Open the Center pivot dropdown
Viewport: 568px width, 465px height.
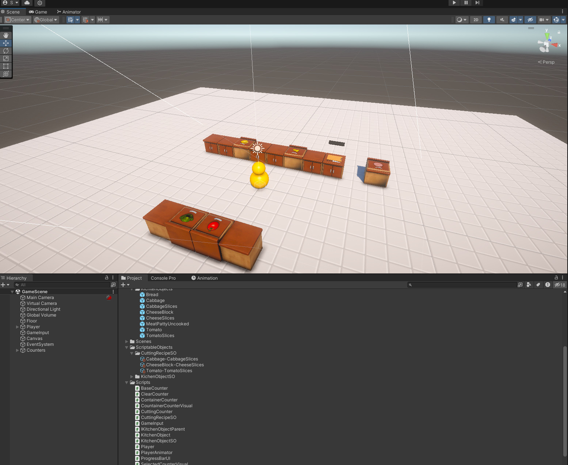point(17,20)
